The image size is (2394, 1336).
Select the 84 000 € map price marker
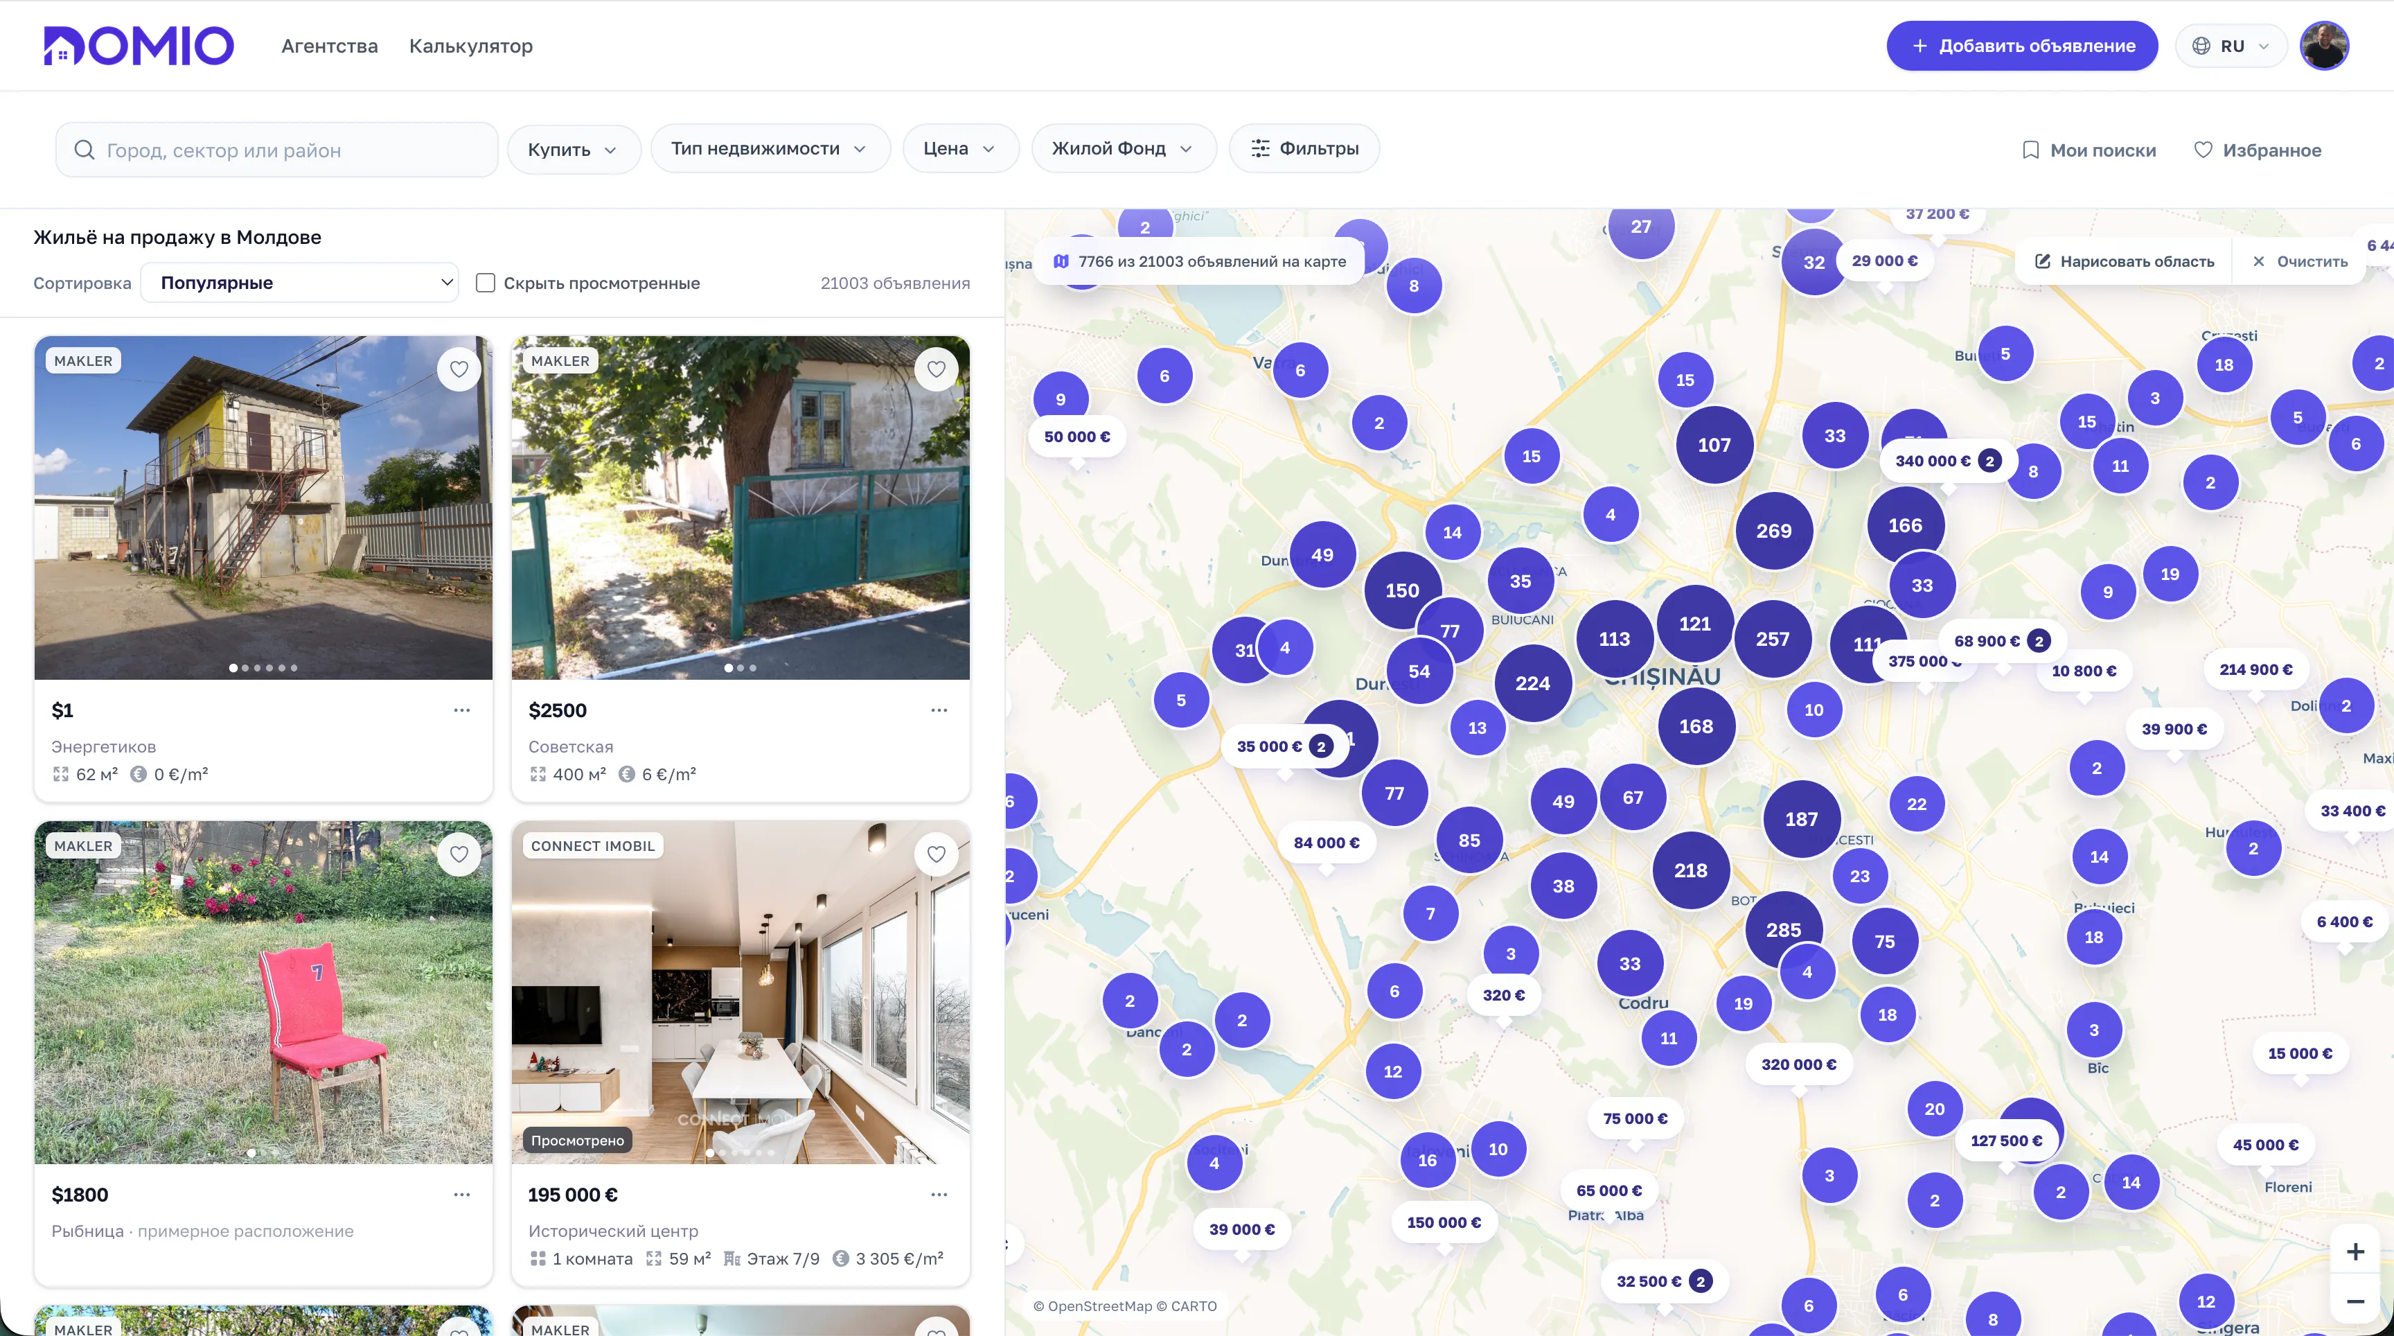(x=1326, y=843)
